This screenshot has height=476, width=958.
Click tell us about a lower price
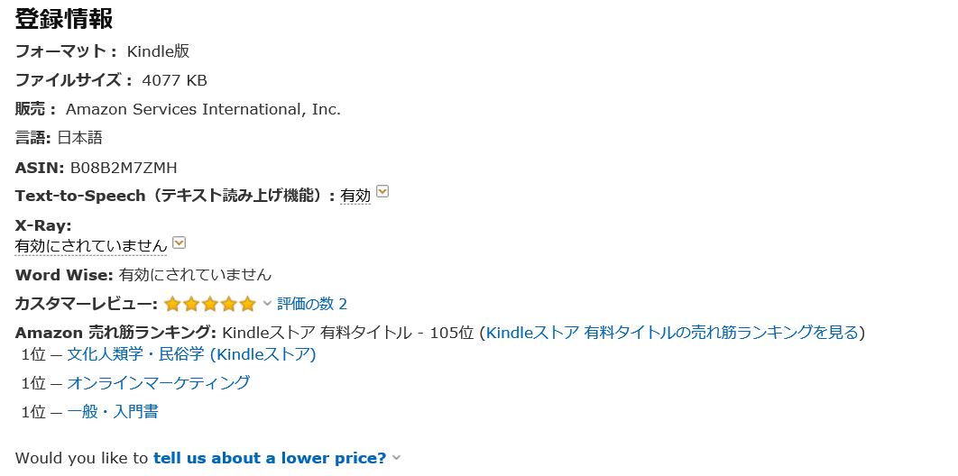(270, 458)
